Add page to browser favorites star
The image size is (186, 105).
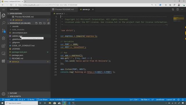[156, 5]
